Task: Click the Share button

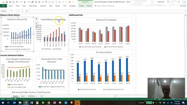Action: click(183, 6)
